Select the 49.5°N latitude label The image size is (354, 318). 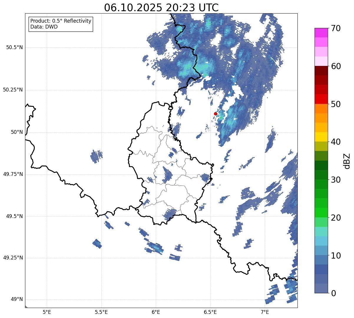coord(14,216)
